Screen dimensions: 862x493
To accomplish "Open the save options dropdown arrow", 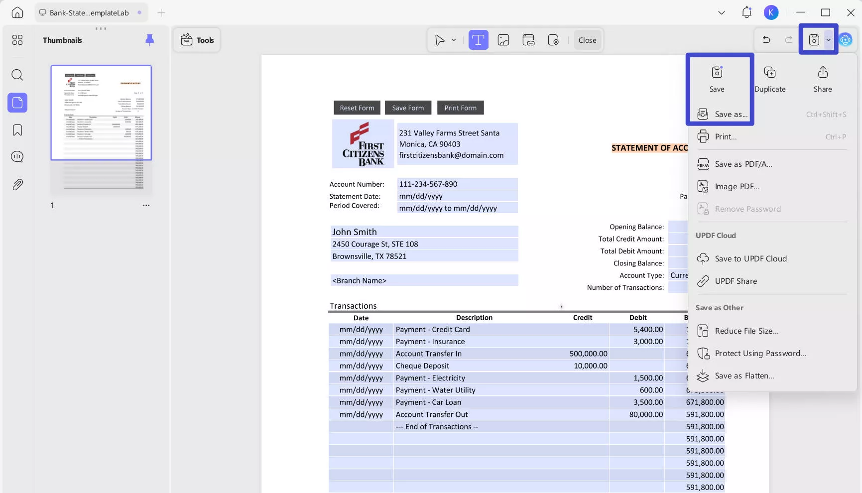I will click(828, 39).
